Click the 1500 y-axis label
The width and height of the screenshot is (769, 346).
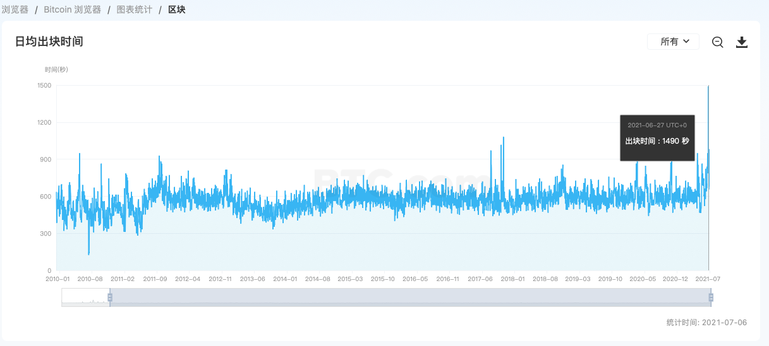45,85
